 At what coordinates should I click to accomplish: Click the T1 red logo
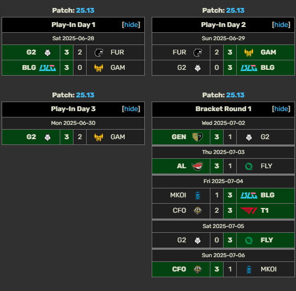(249, 211)
